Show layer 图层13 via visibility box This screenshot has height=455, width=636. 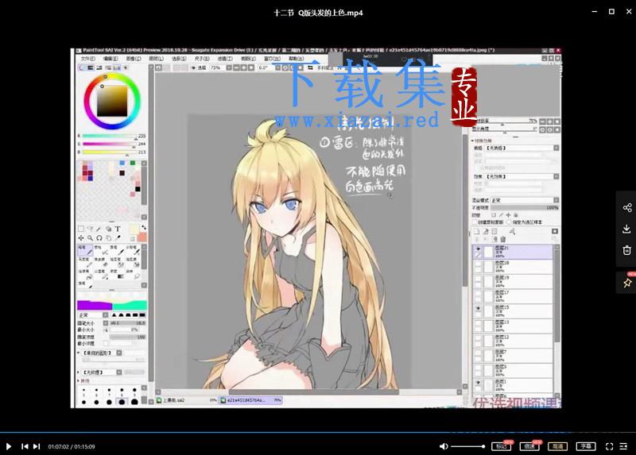[x=479, y=324]
